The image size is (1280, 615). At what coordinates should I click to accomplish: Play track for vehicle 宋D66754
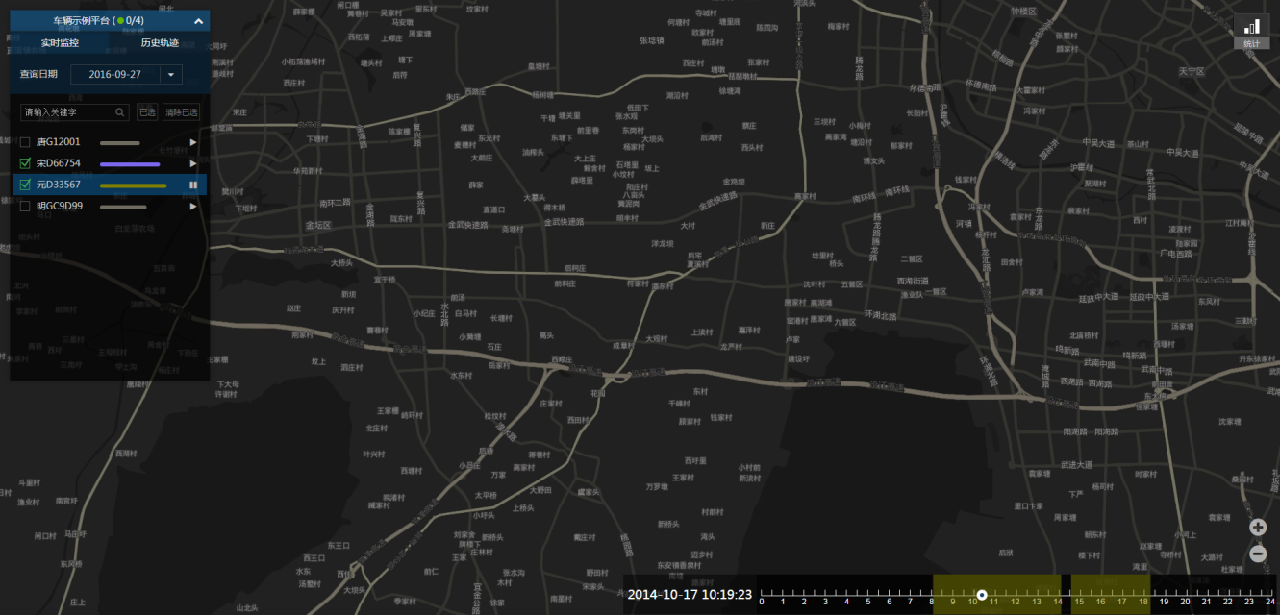tap(193, 163)
